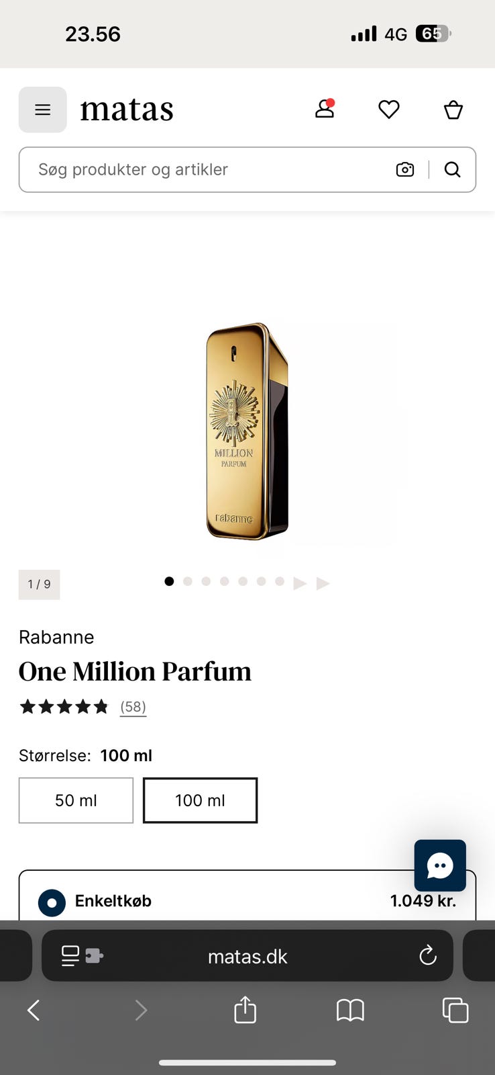The height and width of the screenshot is (1075, 495).
Task: Open the chat support bubble
Action: (x=440, y=865)
